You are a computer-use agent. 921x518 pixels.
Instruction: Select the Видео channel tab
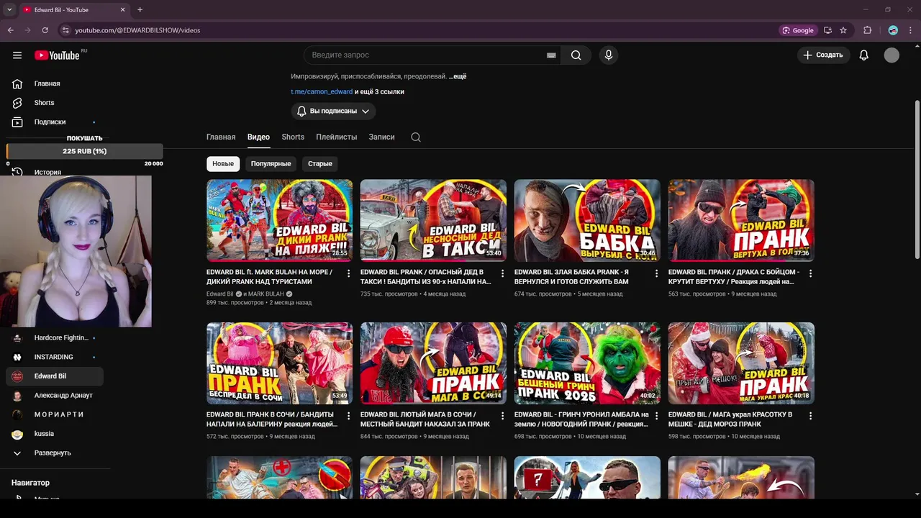(258, 137)
